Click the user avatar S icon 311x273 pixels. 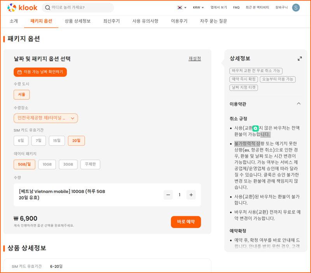pyautogui.click(x=296, y=8)
